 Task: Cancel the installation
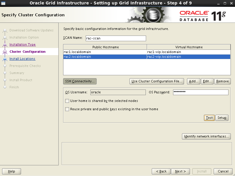pos(223,171)
